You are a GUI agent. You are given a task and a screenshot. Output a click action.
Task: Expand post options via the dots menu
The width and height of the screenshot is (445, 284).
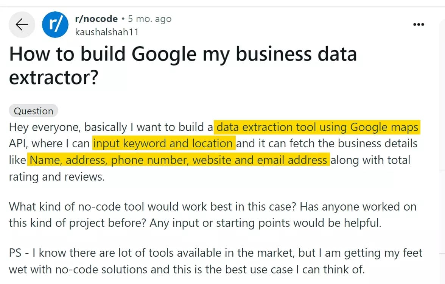[x=419, y=24]
